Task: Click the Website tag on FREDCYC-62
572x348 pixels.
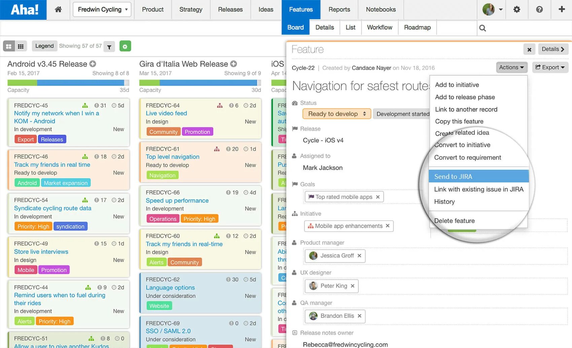Action: [x=159, y=306]
